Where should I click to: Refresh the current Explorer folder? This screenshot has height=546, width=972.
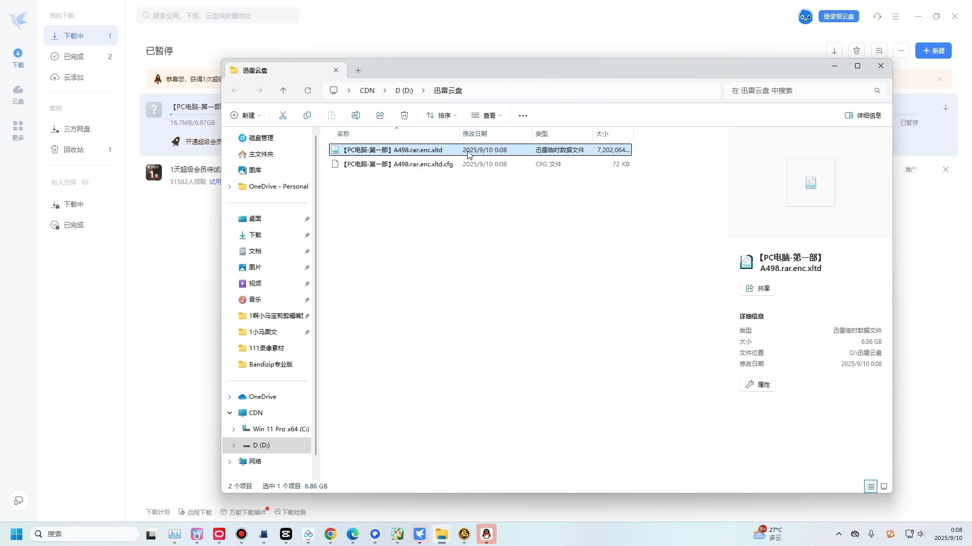308,90
